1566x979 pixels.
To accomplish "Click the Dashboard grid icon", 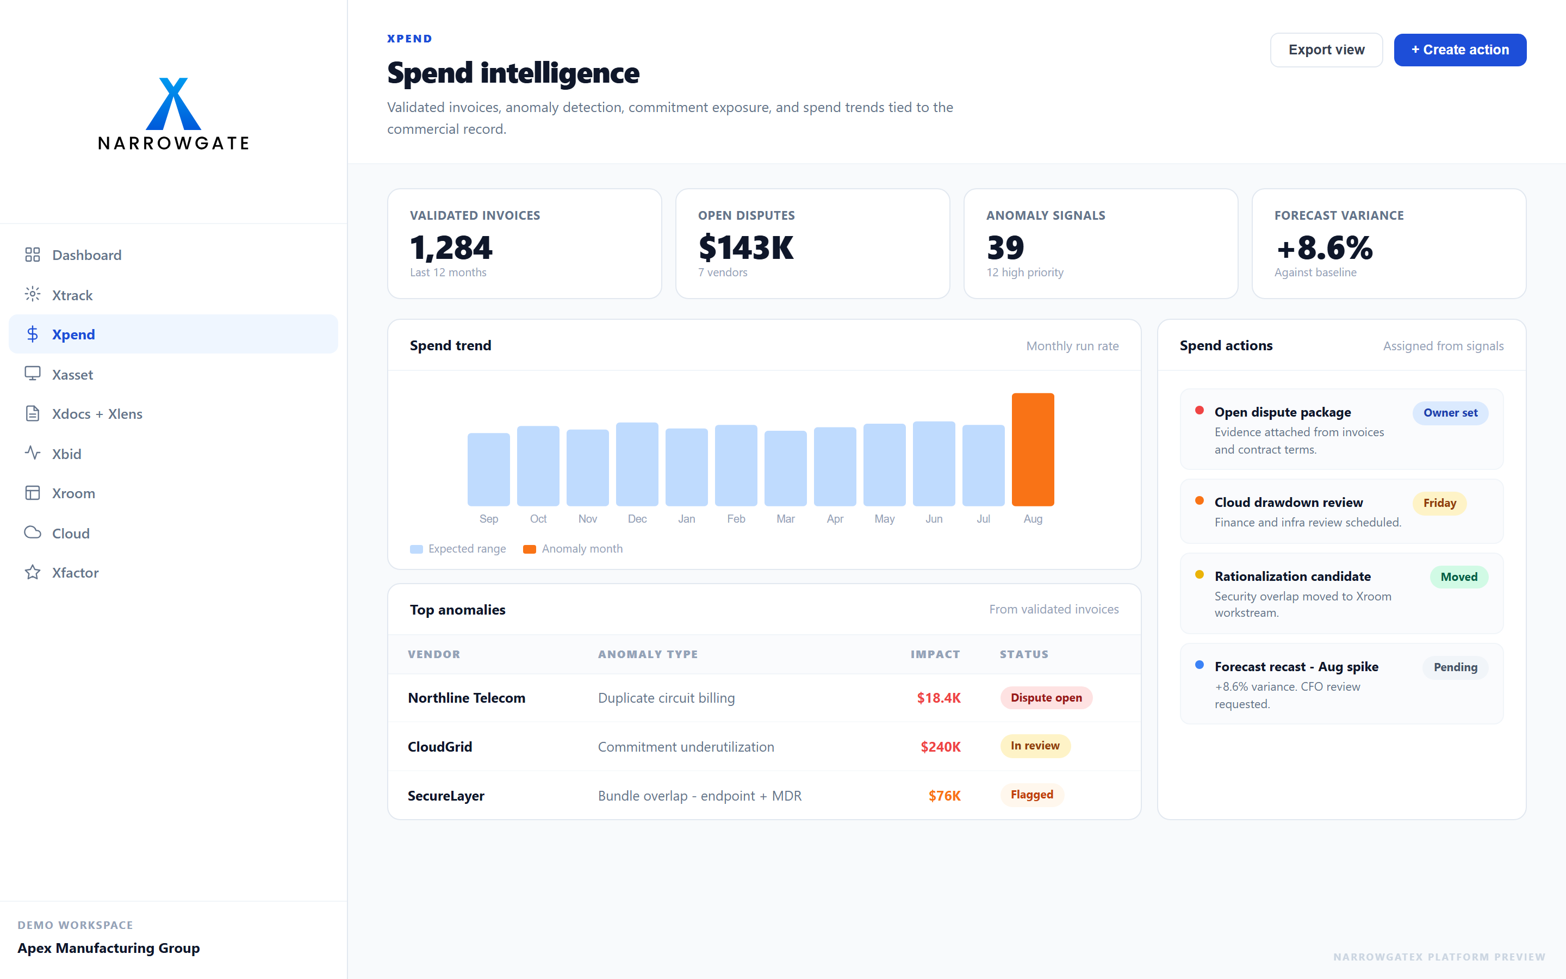I will pos(33,255).
